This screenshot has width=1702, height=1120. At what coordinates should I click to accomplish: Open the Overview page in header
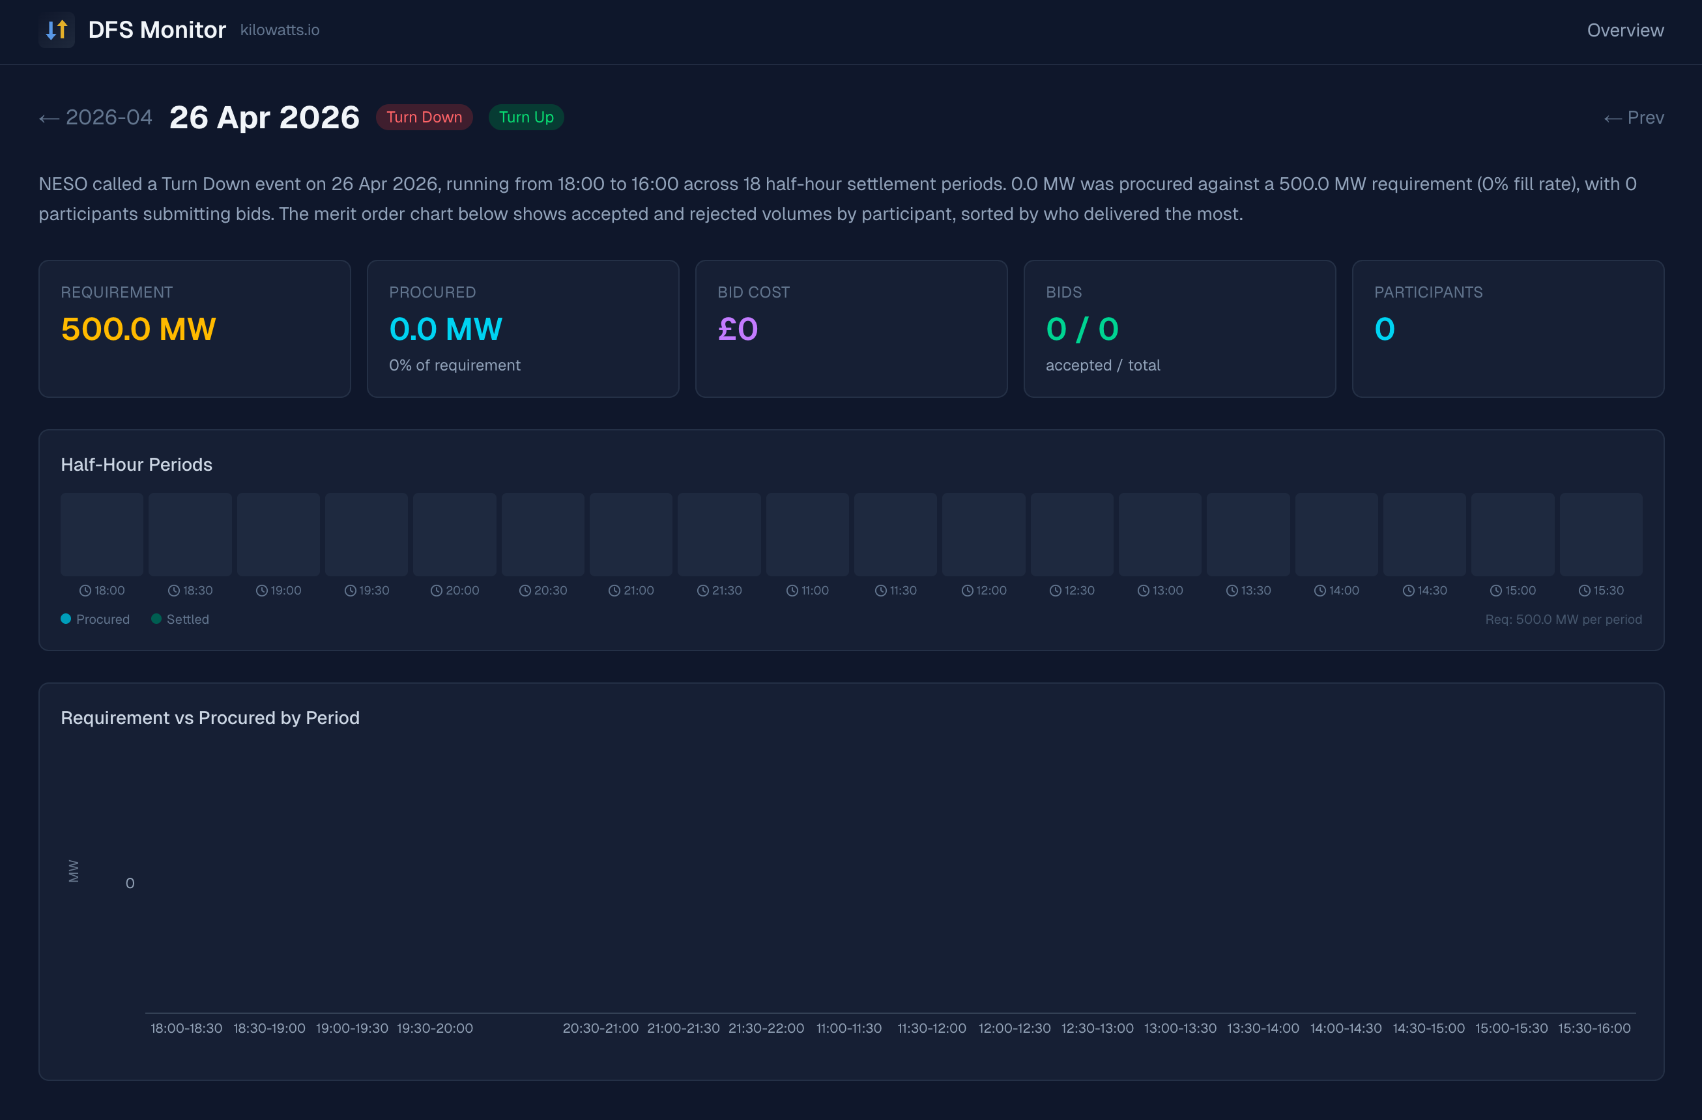click(1624, 30)
